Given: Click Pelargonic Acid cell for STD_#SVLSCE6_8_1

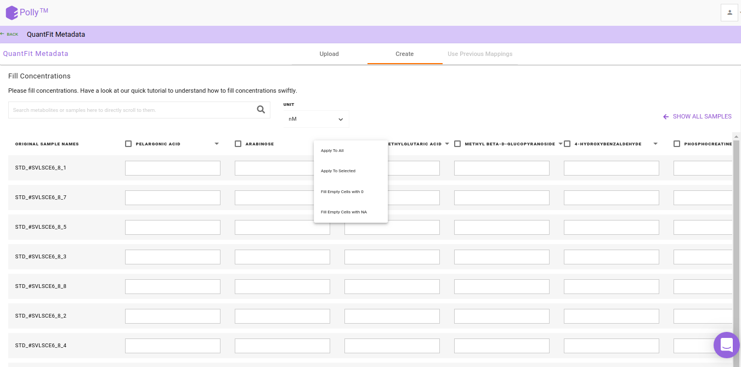Looking at the screenshot, I should click(x=173, y=168).
